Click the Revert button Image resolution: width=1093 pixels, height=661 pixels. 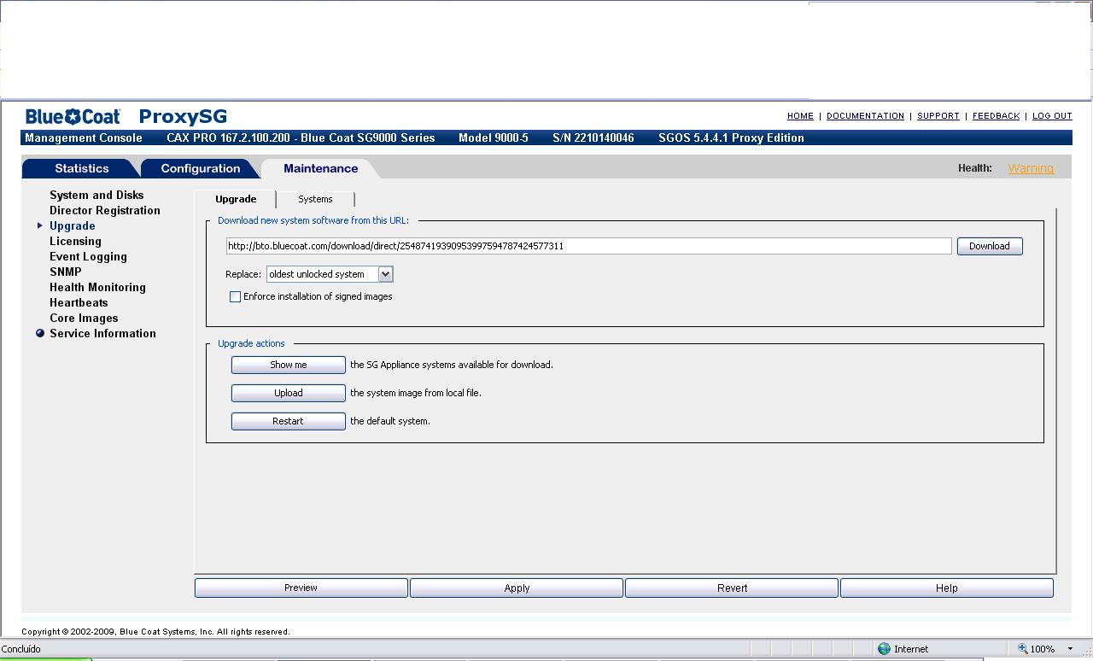[x=732, y=588]
